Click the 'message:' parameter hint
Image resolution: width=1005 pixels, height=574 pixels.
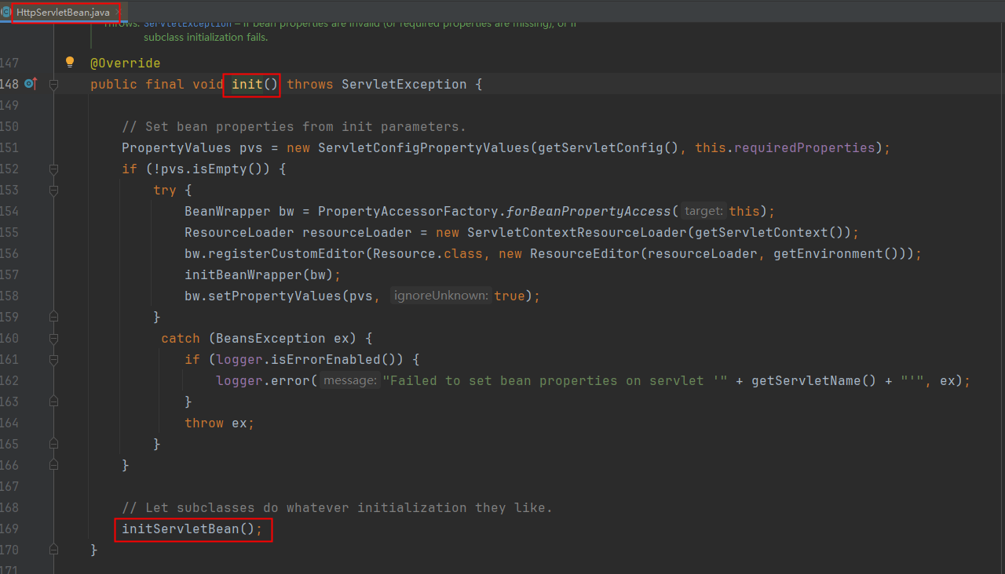coord(350,380)
